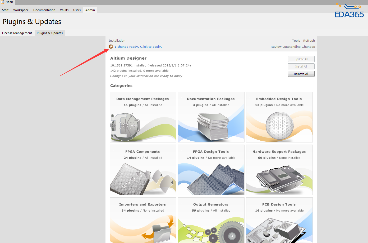The image size is (368, 243).
Task: Click the FPGA Components title
Action: click(x=142, y=152)
